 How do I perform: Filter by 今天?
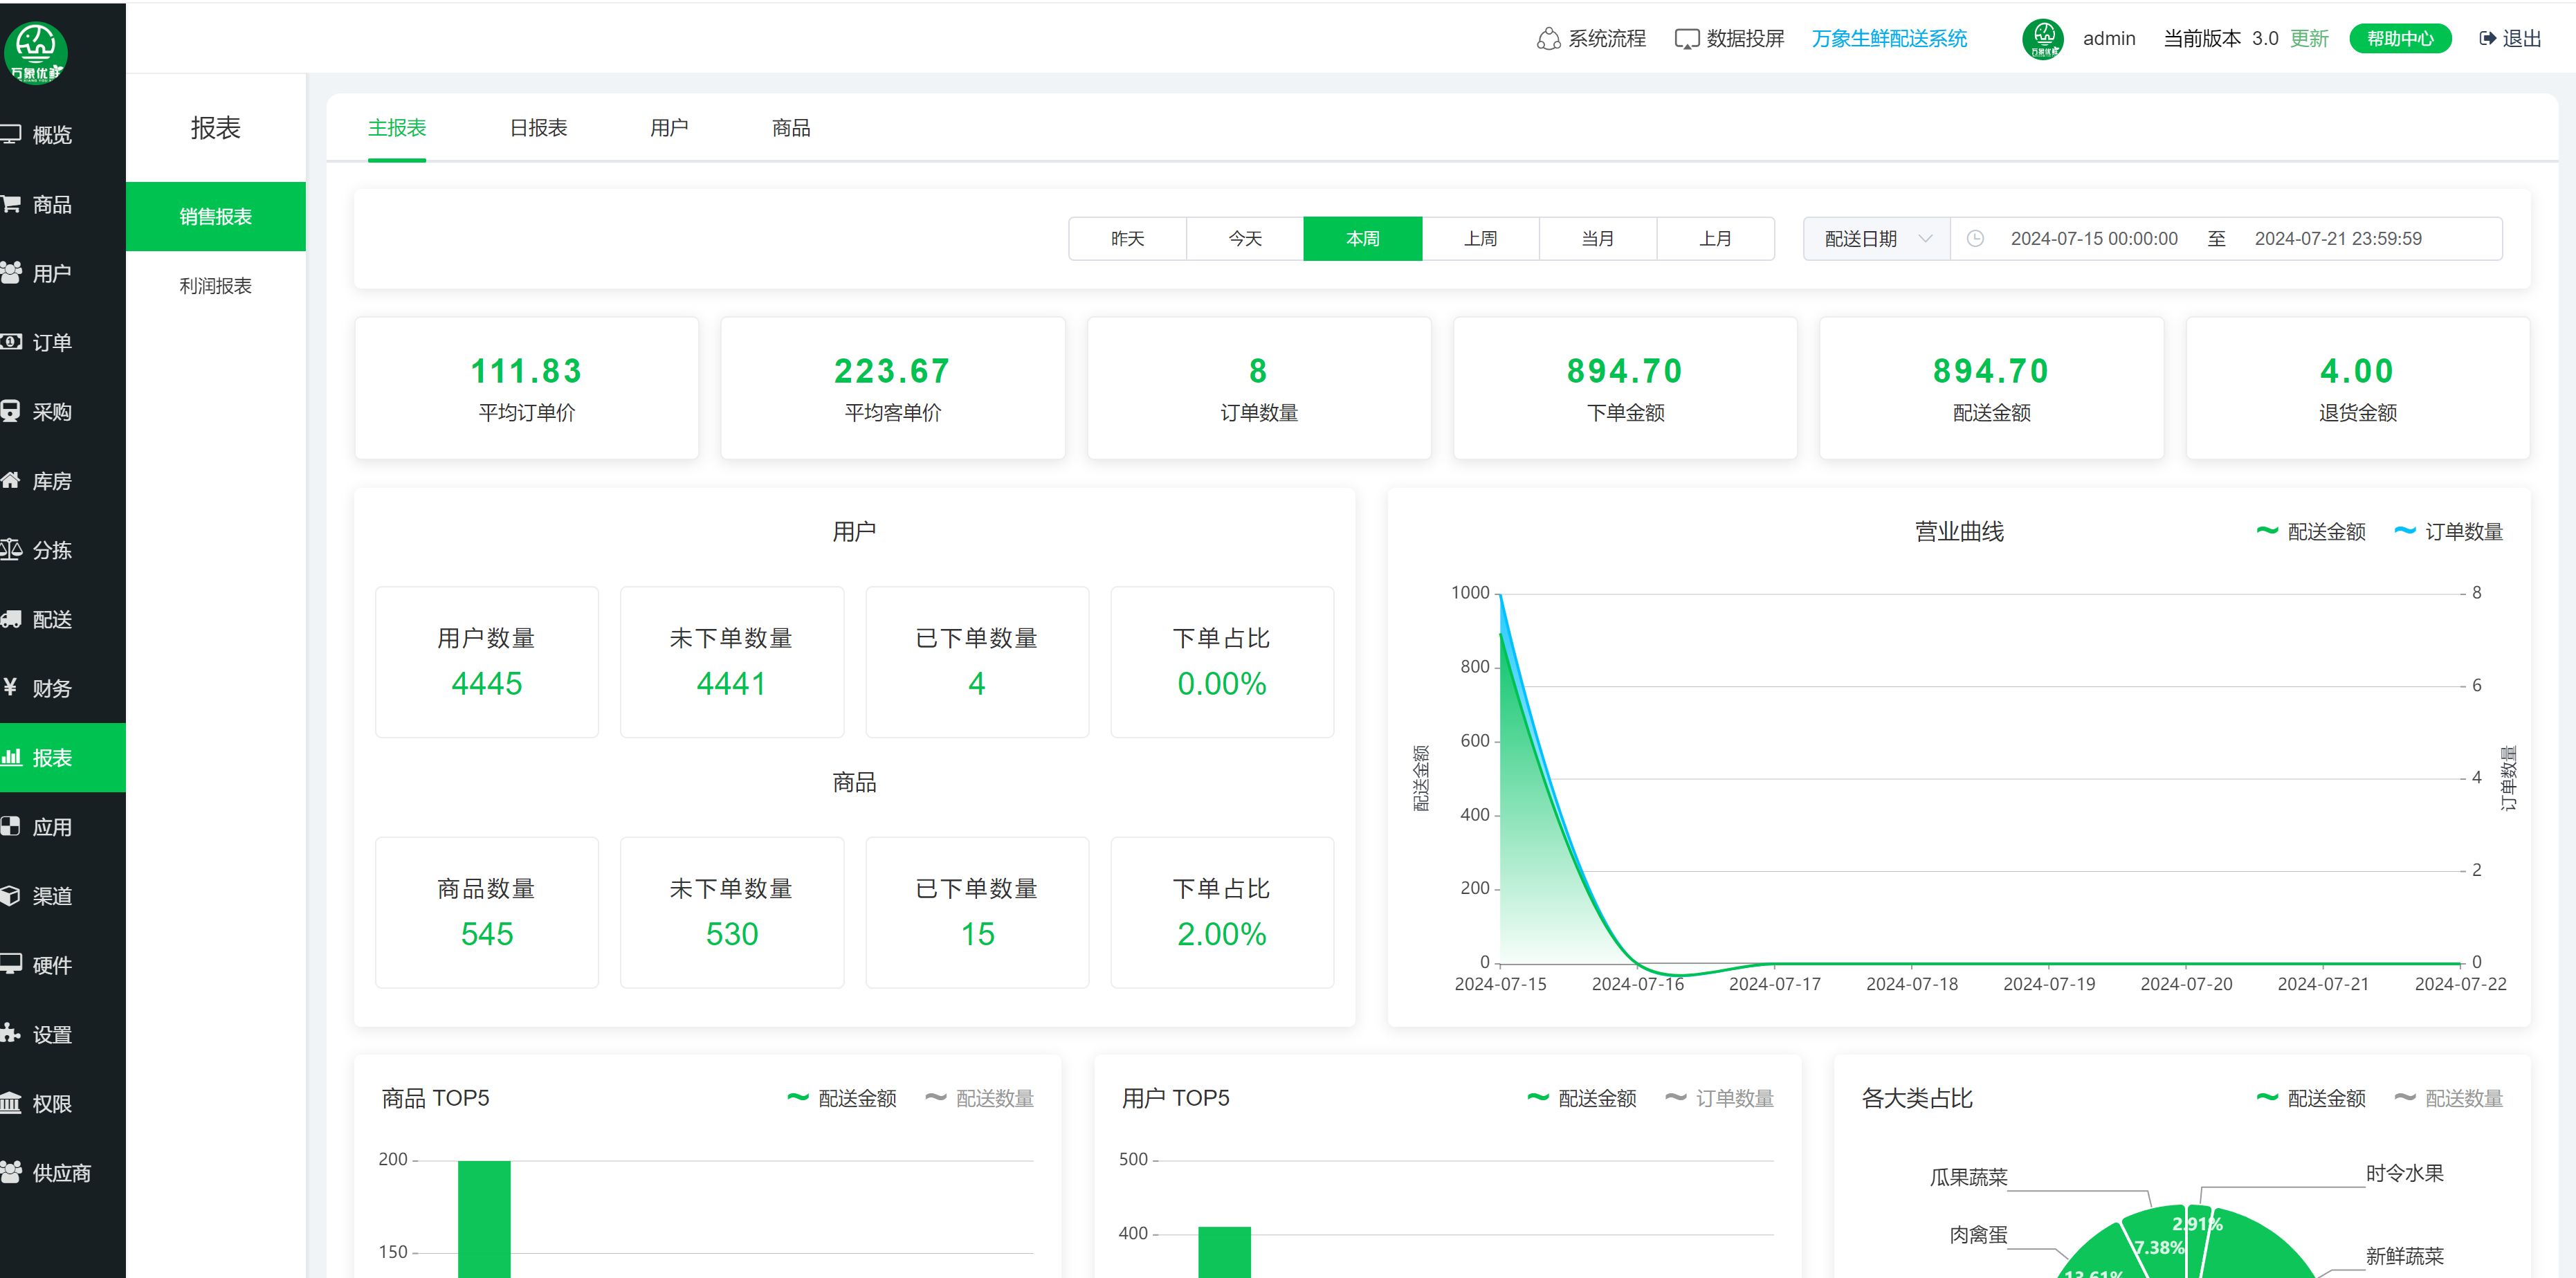pyautogui.click(x=1245, y=239)
